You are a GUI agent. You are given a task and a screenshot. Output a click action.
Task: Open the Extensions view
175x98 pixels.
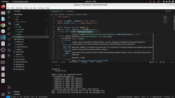9,34
